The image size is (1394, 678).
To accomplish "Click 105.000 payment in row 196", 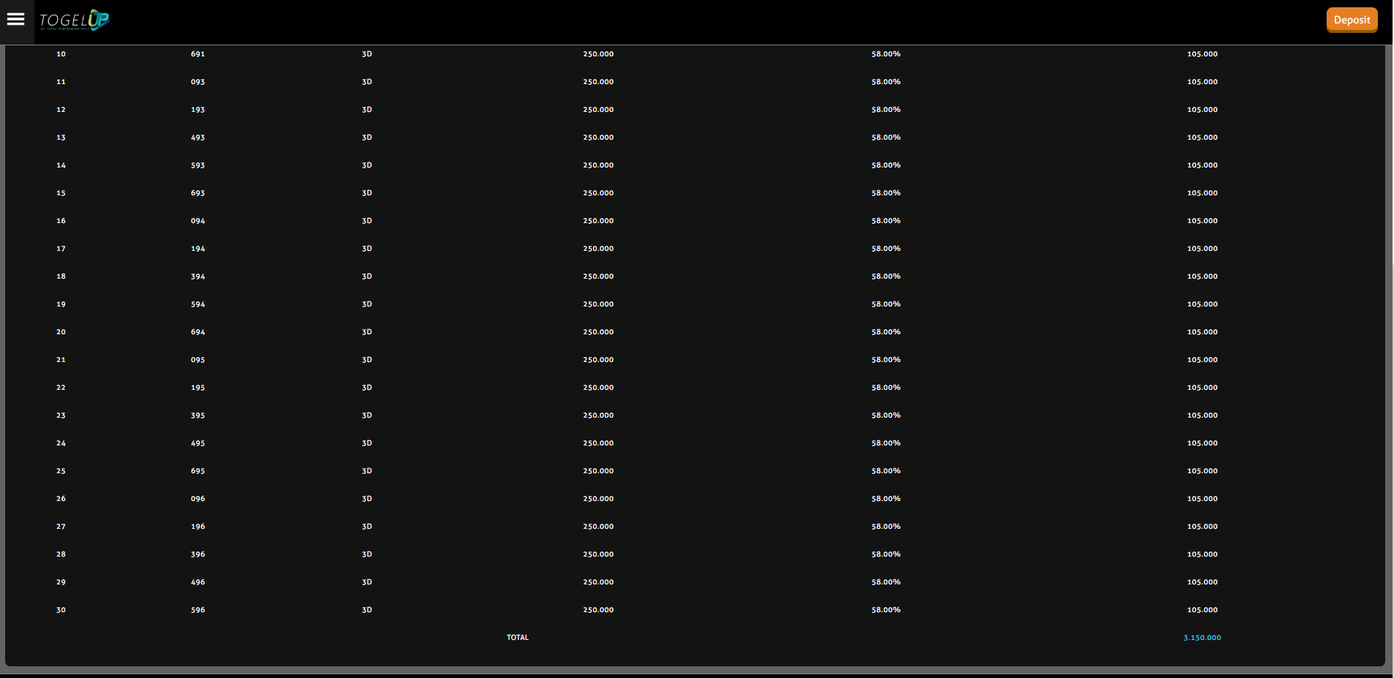I will click(x=1202, y=527).
